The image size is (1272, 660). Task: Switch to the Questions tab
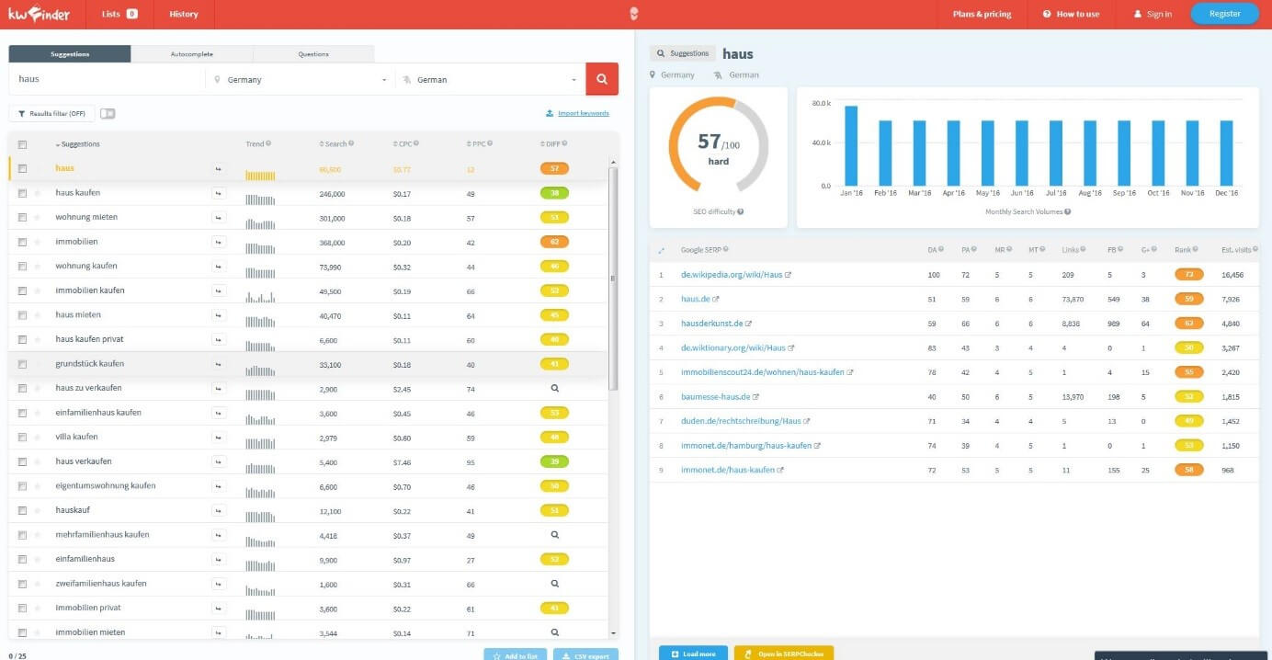click(x=313, y=54)
